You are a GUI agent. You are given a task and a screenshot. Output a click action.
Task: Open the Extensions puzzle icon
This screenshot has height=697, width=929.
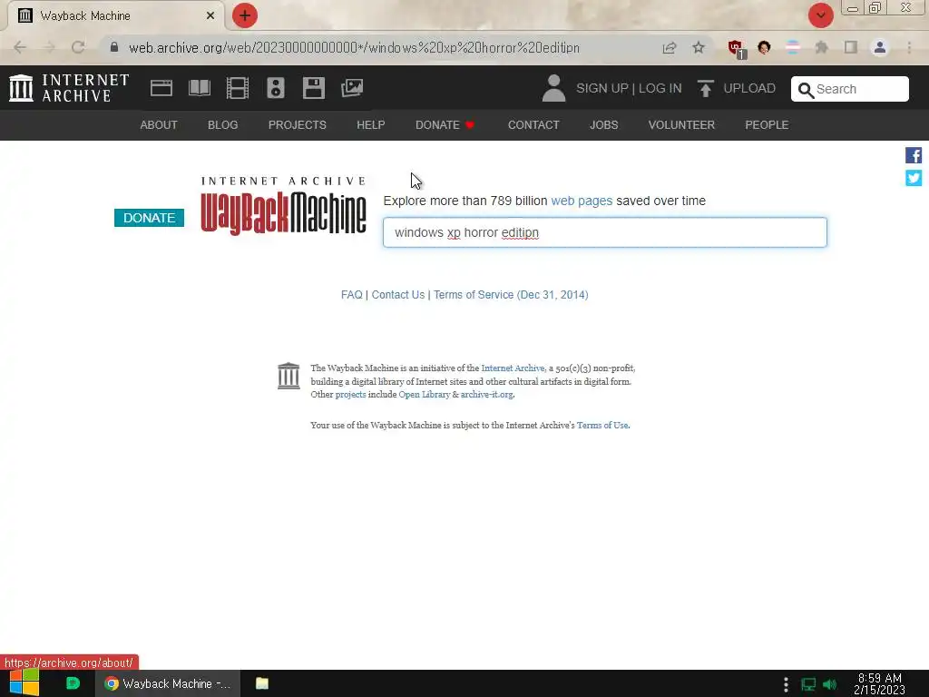[x=822, y=47]
